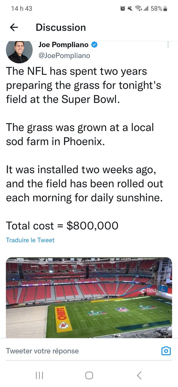Image resolution: width=178 pixels, height=387 pixels.
Task: Tap the camera icon in reply bar
Action: pos(166,351)
